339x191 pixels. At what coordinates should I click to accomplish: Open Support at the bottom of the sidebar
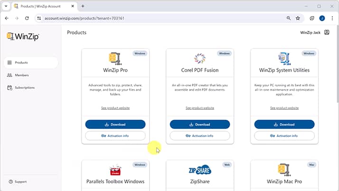coord(20,181)
